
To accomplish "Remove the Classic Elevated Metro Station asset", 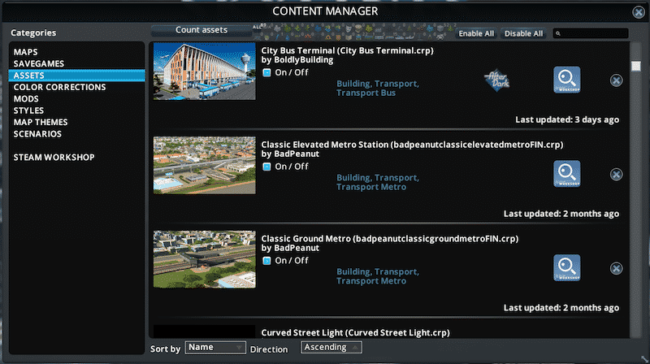I will 616,175.
